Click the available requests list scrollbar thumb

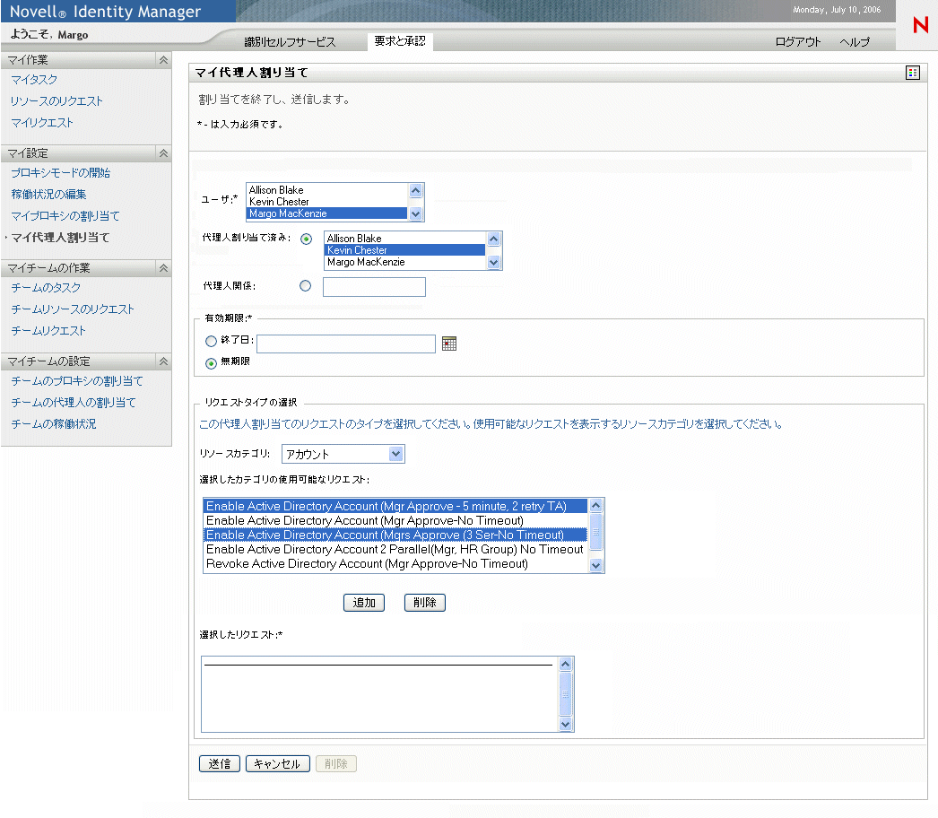595,532
